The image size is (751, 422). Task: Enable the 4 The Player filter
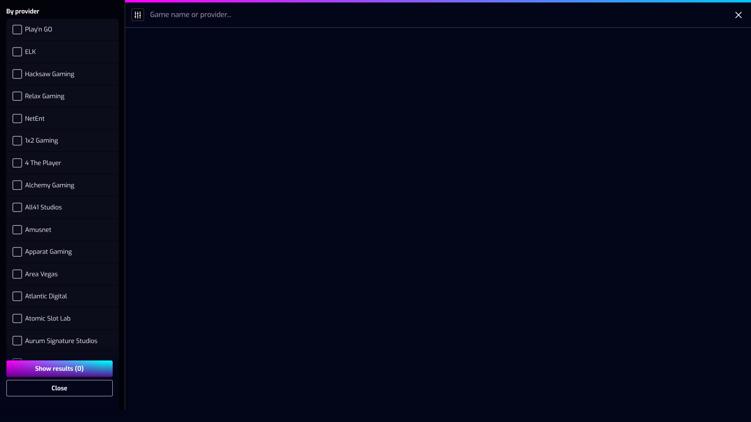17,163
